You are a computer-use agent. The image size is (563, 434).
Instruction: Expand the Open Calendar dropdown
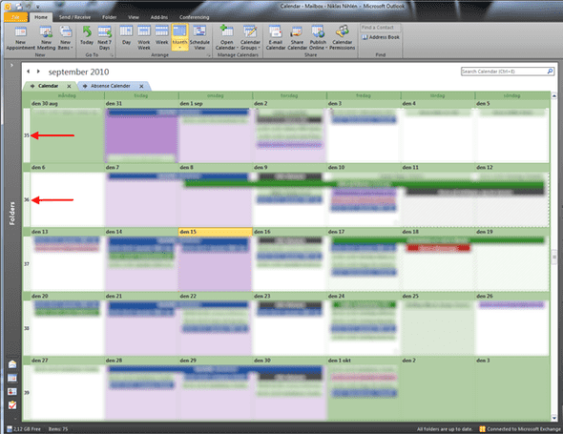click(226, 38)
